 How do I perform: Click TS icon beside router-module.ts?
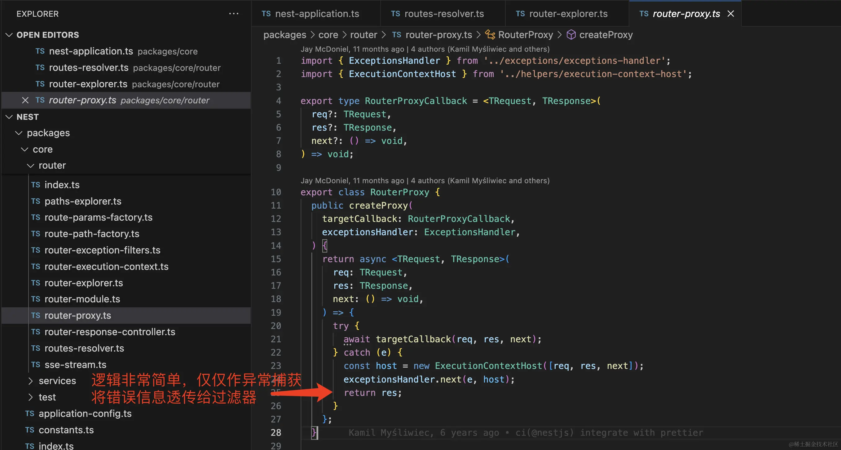36,299
